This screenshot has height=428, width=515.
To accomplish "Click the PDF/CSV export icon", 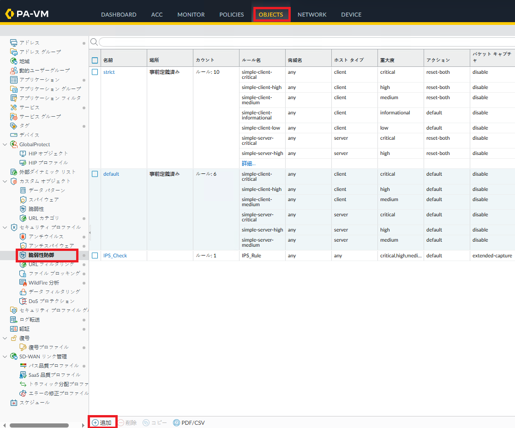I will coord(176,422).
